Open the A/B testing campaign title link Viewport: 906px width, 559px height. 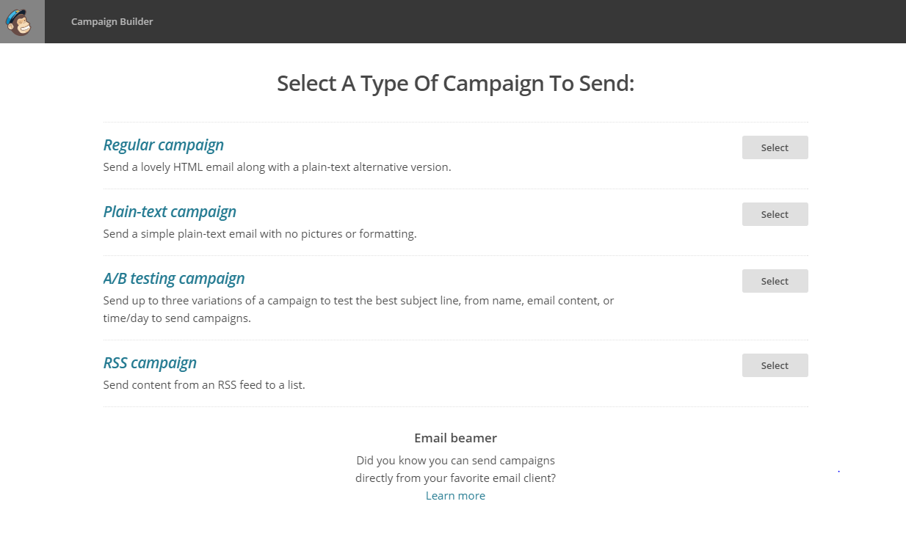pyautogui.click(x=174, y=278)
